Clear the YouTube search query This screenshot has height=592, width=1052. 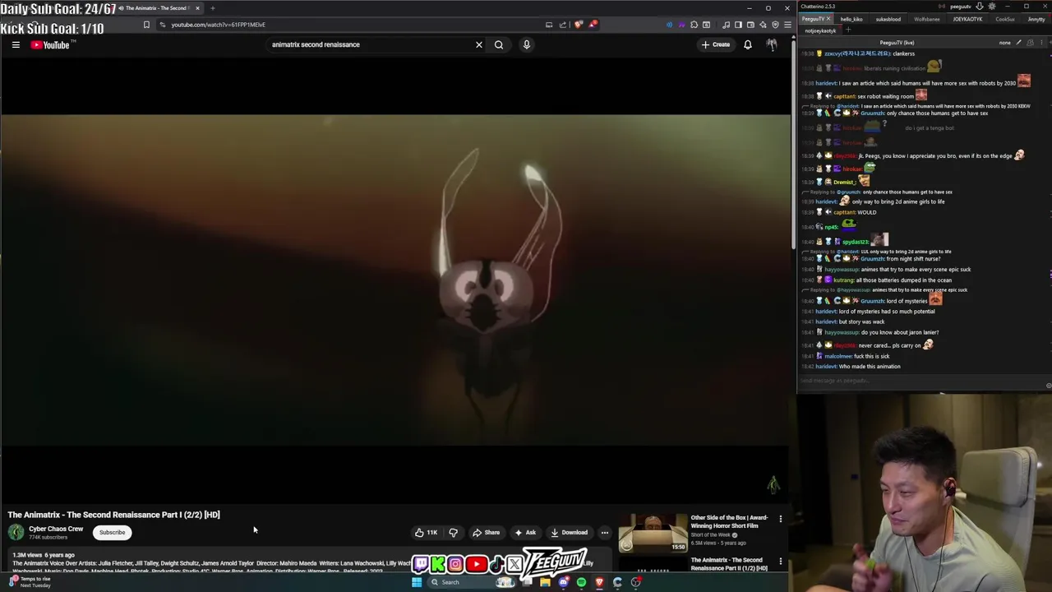point(479,45)
